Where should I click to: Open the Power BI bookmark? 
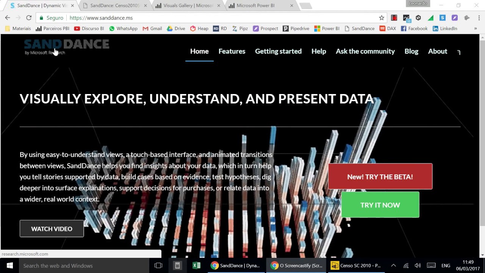coord(327,28)
